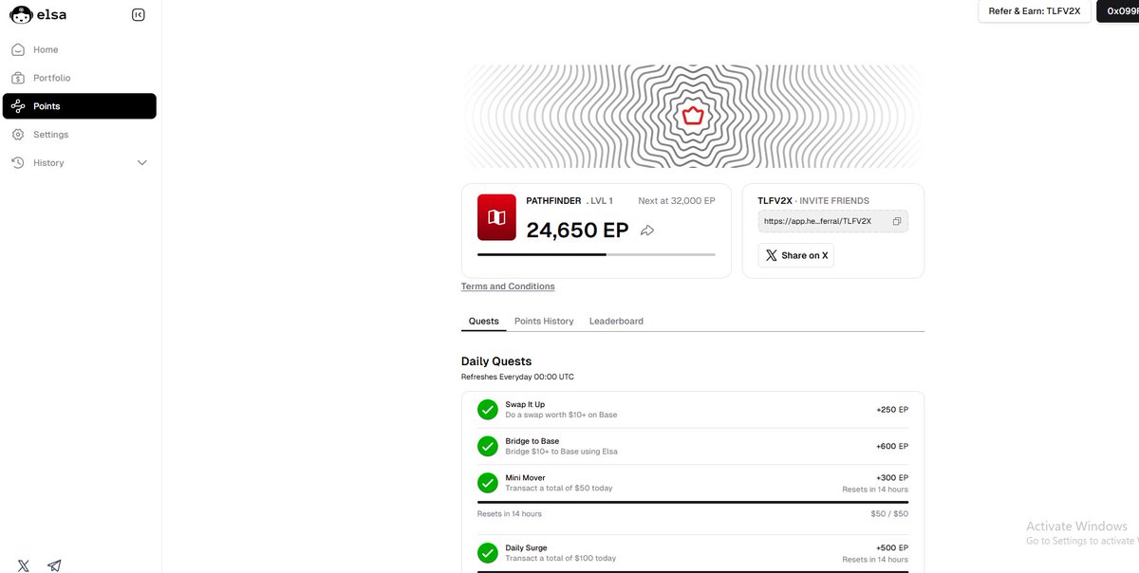1139x573 pixels.
Task: Click the +250 EP reward value
Action: click(x=892, y=410)
